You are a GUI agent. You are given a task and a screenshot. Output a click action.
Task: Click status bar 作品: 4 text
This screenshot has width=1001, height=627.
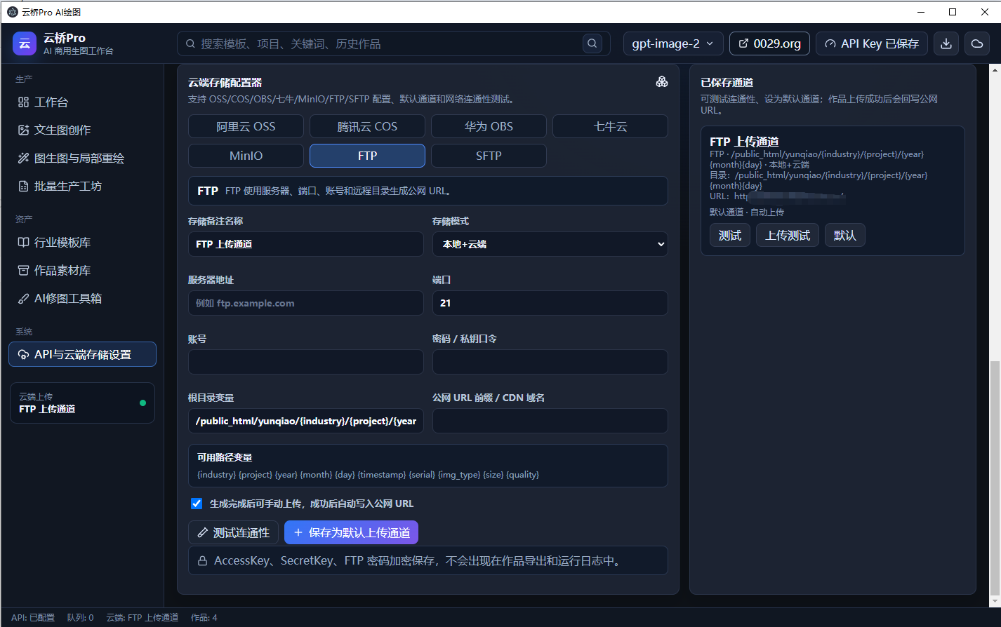click(x=204, y=618)
